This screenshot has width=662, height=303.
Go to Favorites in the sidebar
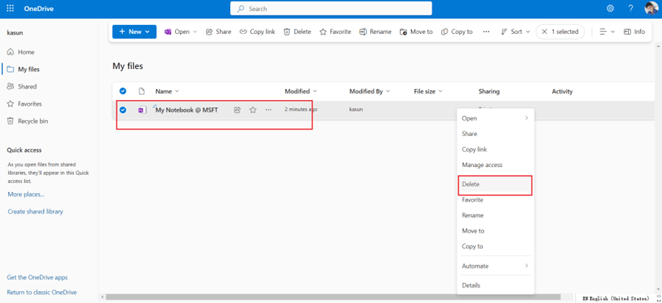(x=29, y=104)
